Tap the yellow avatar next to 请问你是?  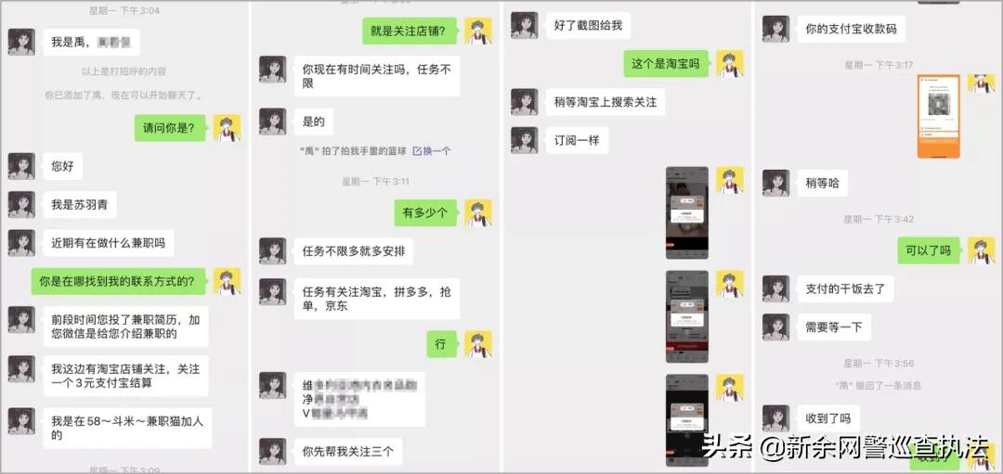(x=227, y=128)
